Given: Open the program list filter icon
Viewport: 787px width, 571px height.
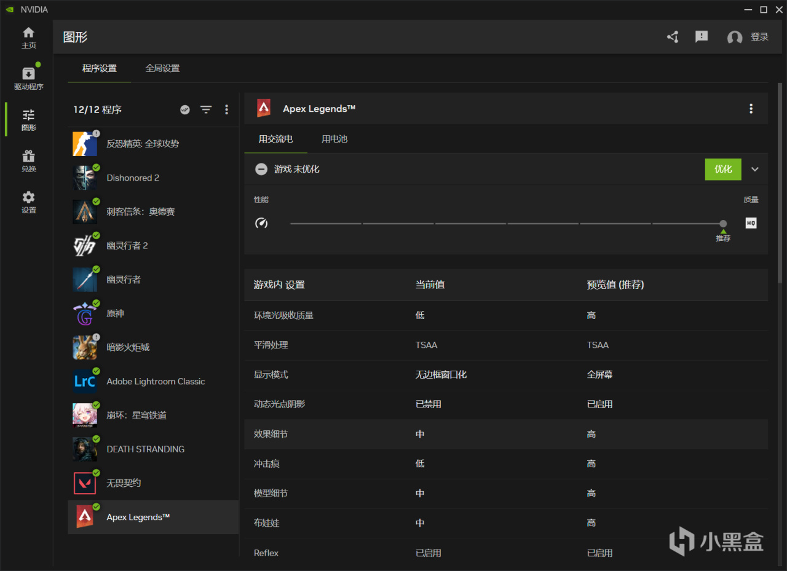Looking at the screenshot, I should coord(206,109).
